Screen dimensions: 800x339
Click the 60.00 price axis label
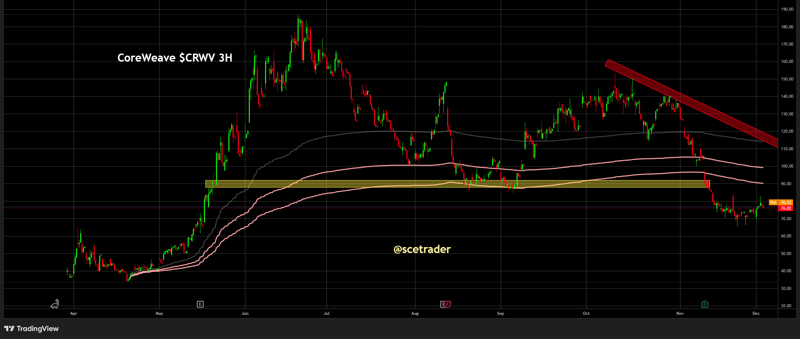tap(786, 236)
